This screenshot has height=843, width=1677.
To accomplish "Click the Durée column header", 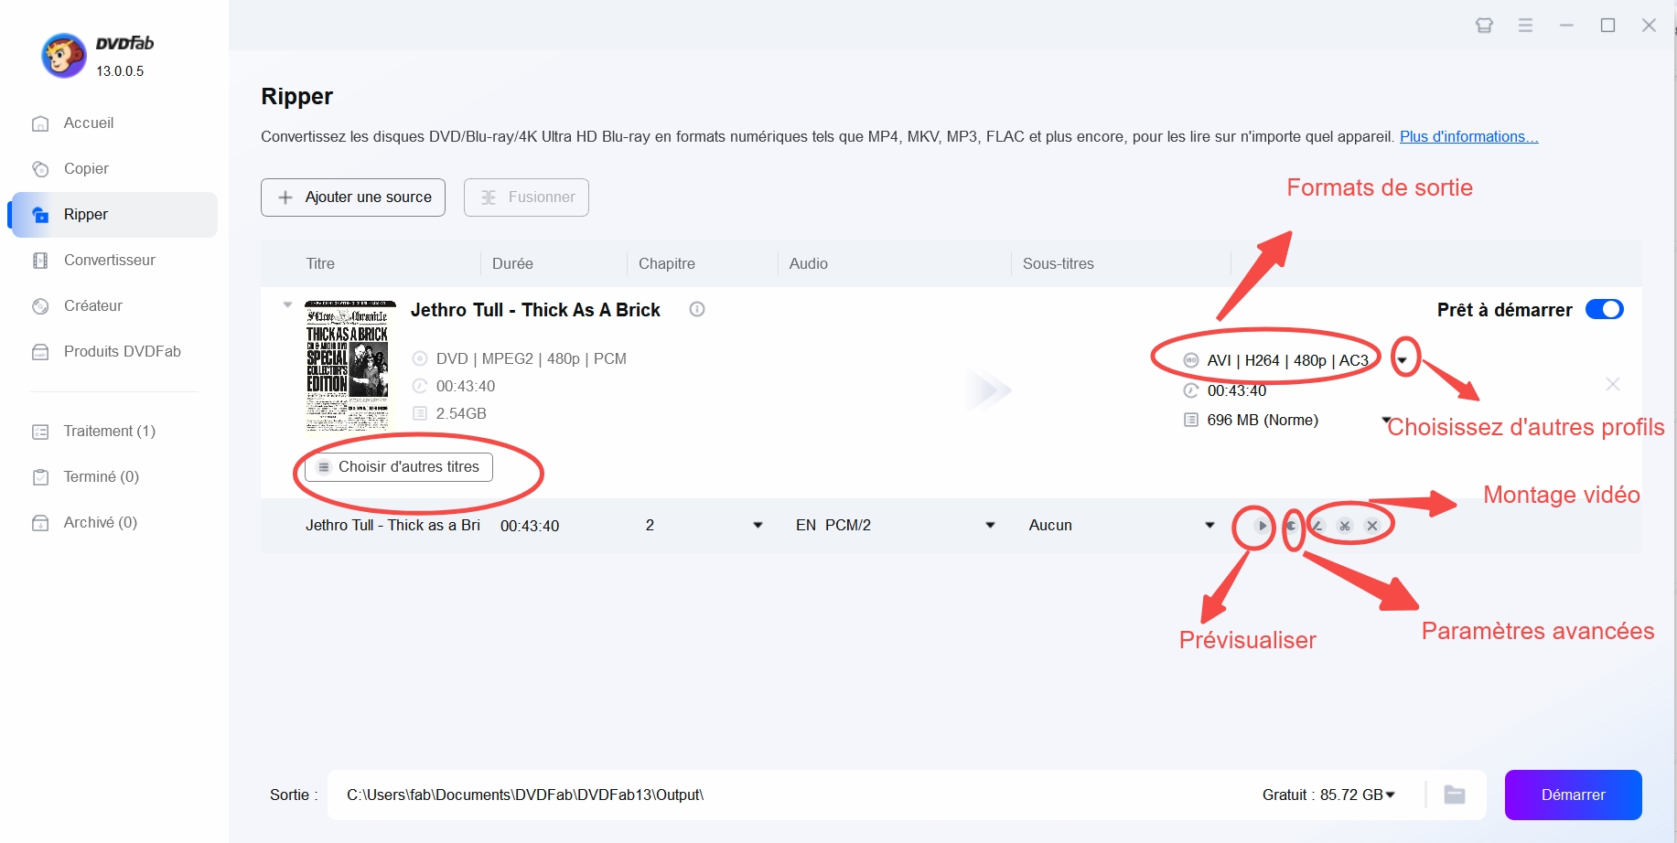I will point(512,264).
